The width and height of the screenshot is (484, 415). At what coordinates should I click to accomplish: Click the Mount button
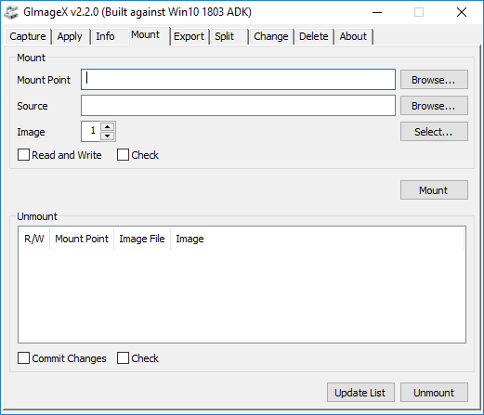pyautogui.click(x=434, y=190)
